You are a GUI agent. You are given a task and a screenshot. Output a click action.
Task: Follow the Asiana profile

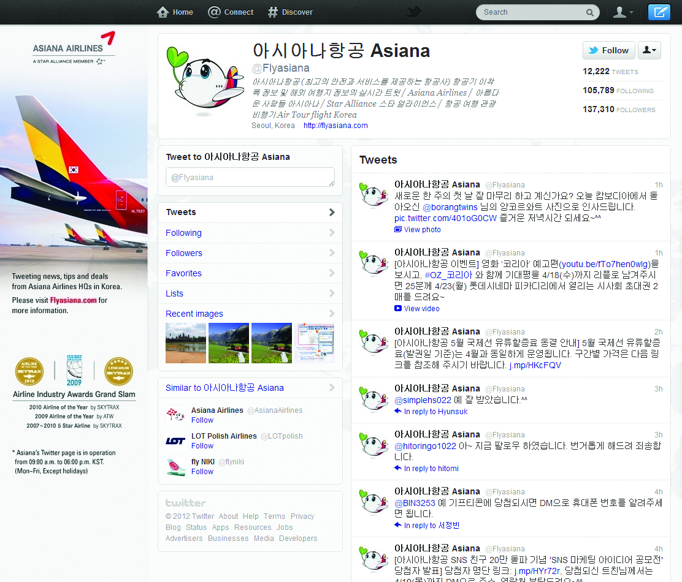608,50
